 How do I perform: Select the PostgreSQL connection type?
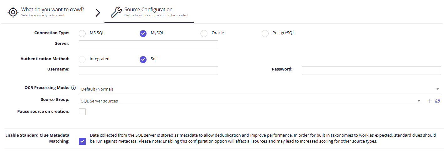click(265, 34)
